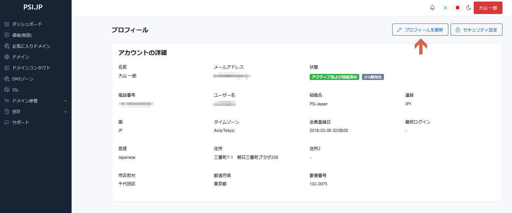Click the Japan flag language icon

point(457,8)
